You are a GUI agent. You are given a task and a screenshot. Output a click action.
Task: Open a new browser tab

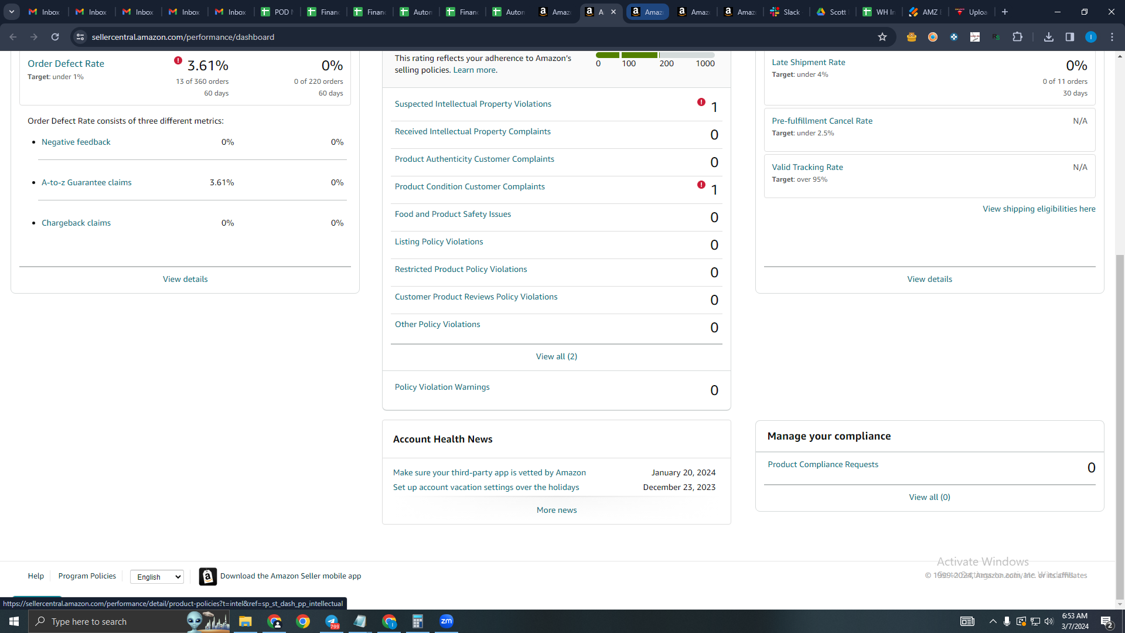point(1005,12)
